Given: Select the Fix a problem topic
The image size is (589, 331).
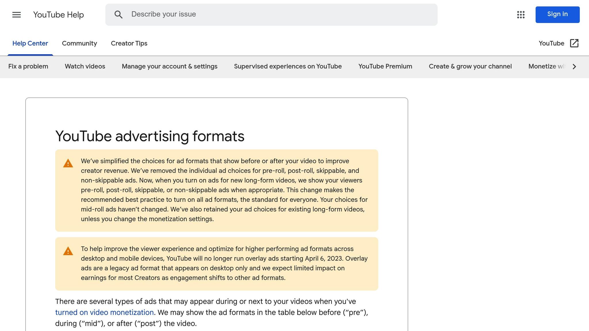Looking at the screenshot, I should 28,66.
